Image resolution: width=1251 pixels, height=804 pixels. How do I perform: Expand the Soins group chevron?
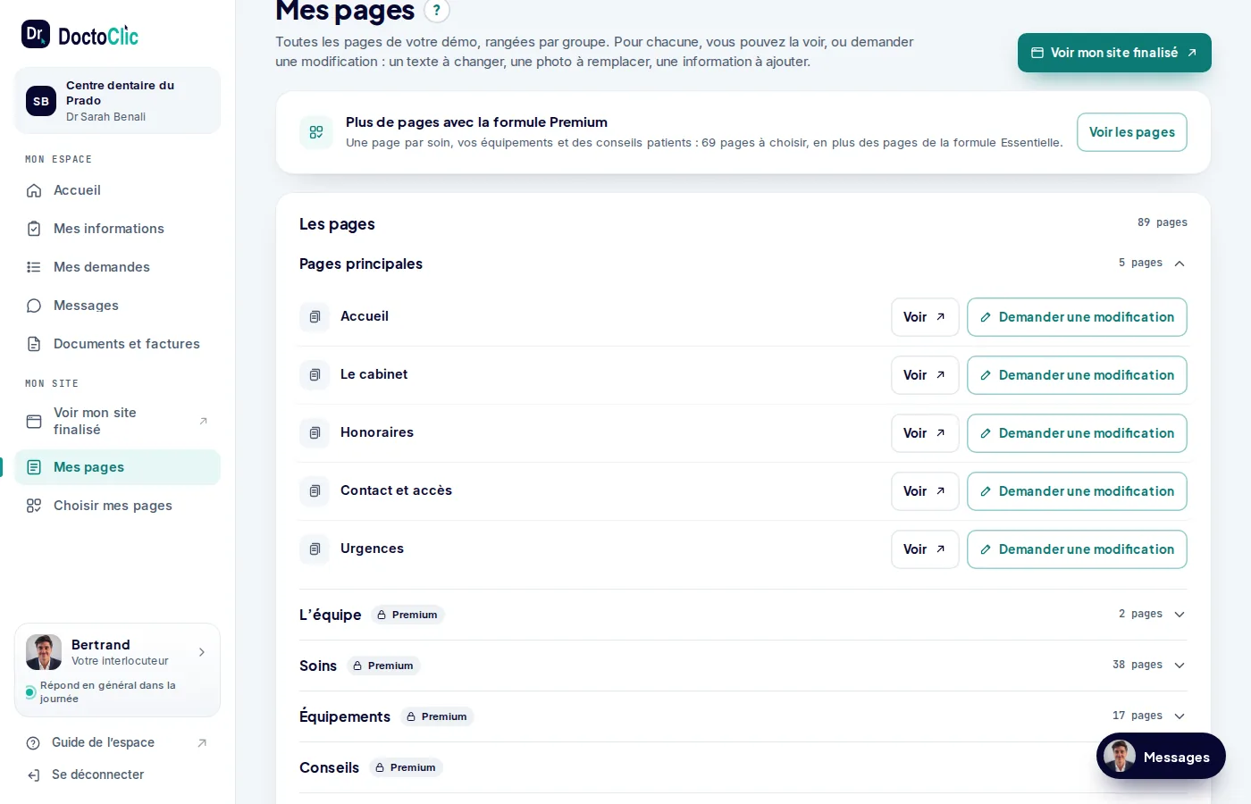[1180, 666]
